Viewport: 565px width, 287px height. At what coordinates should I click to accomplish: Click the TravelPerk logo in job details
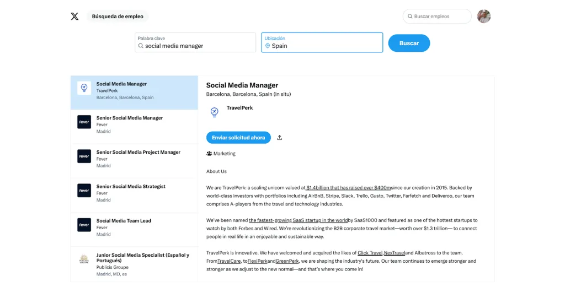tap(214, 112)
